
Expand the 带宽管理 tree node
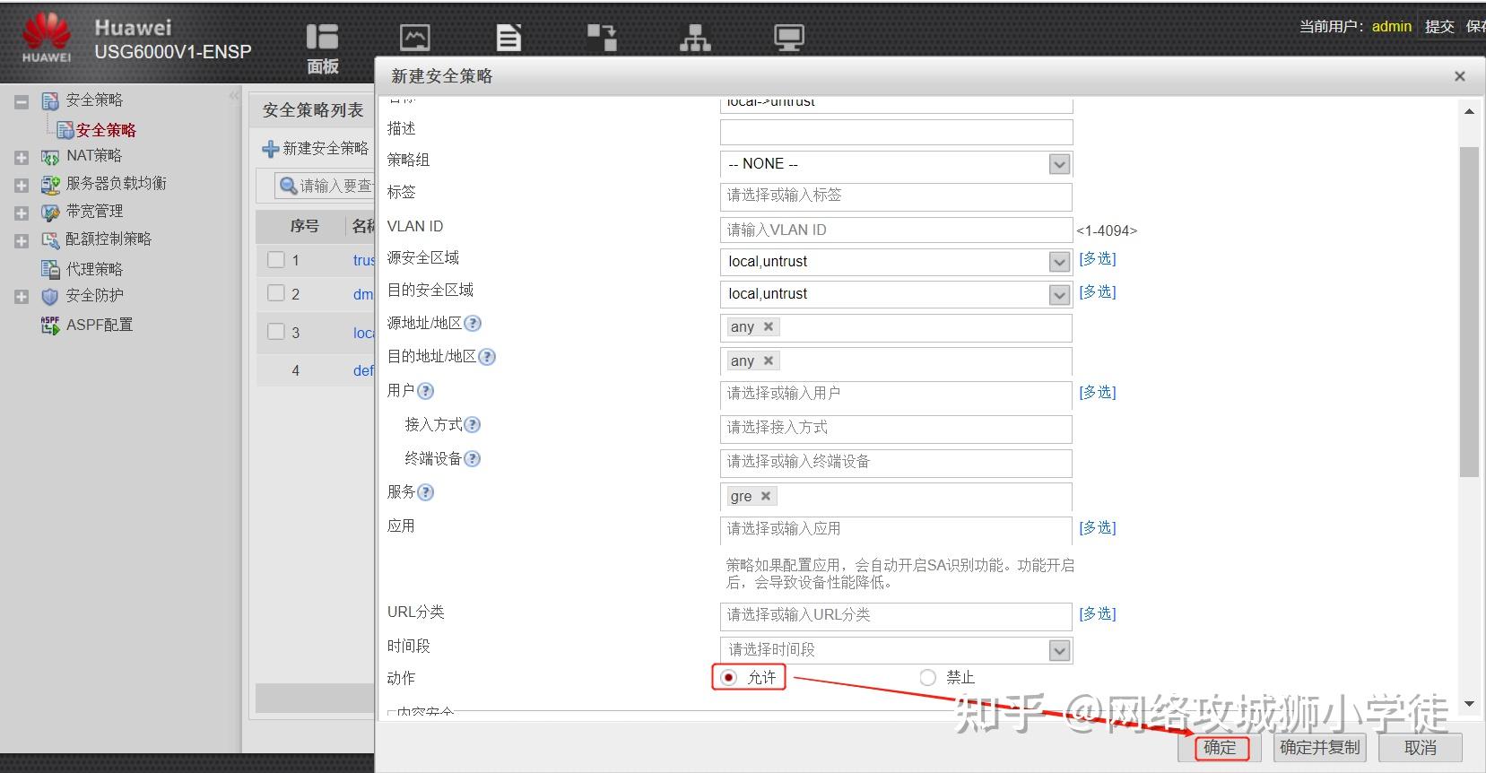[x=22, y=213]
